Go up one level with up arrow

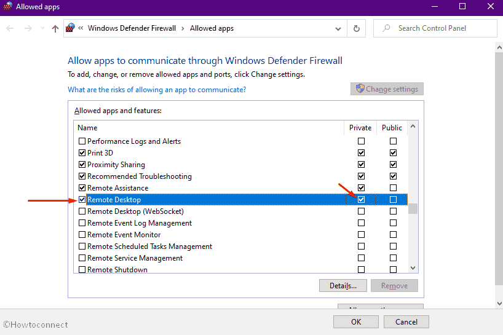(x=55, y=28)
